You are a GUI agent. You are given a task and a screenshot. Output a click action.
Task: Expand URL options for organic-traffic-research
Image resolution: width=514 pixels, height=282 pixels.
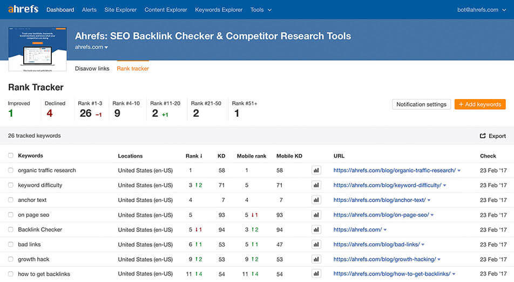tap(459, 171)
